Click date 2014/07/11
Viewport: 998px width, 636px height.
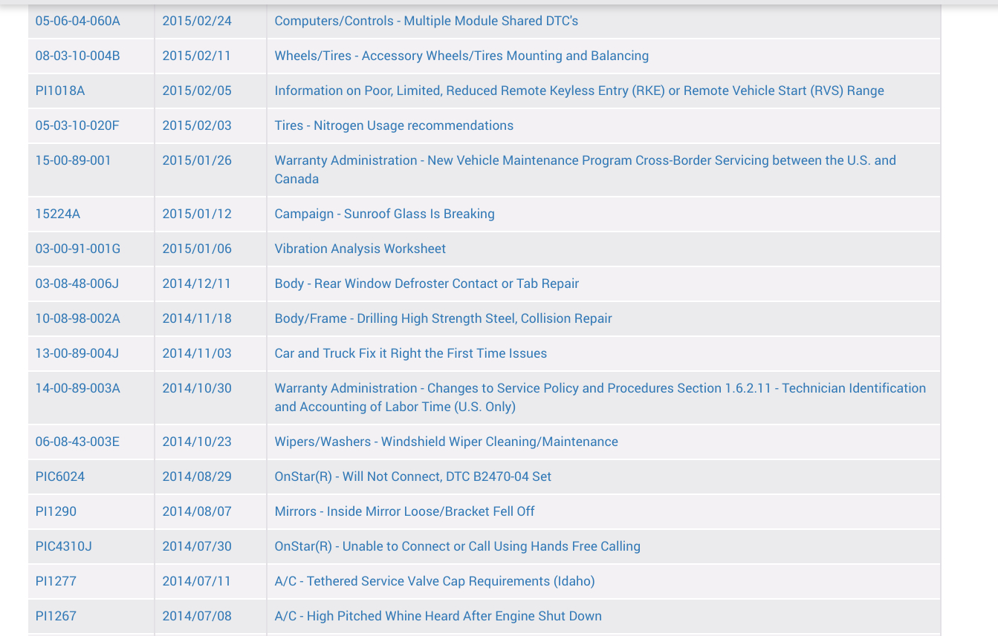pos(197,581)
